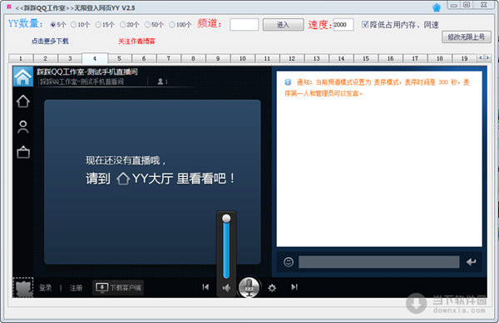Click the next track icon
499x323 pixels.
(294, 287)
